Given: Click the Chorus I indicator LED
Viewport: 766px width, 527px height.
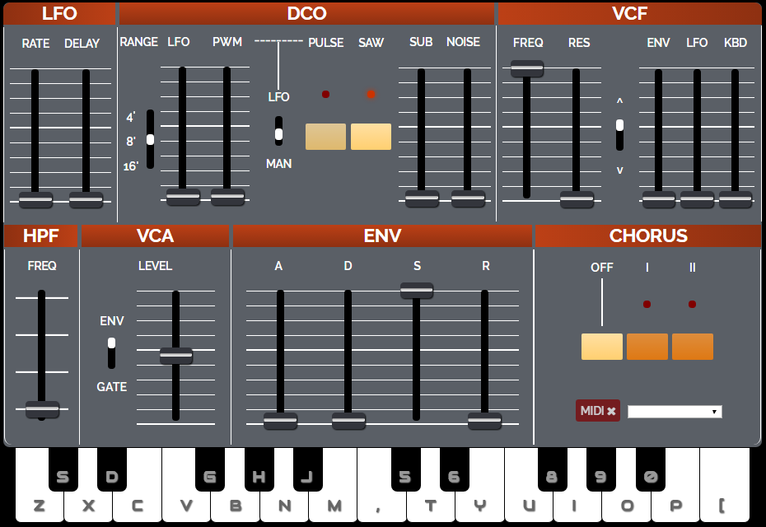Looking at the screenshot, I should pyautogui.click(x=647, y=305).
